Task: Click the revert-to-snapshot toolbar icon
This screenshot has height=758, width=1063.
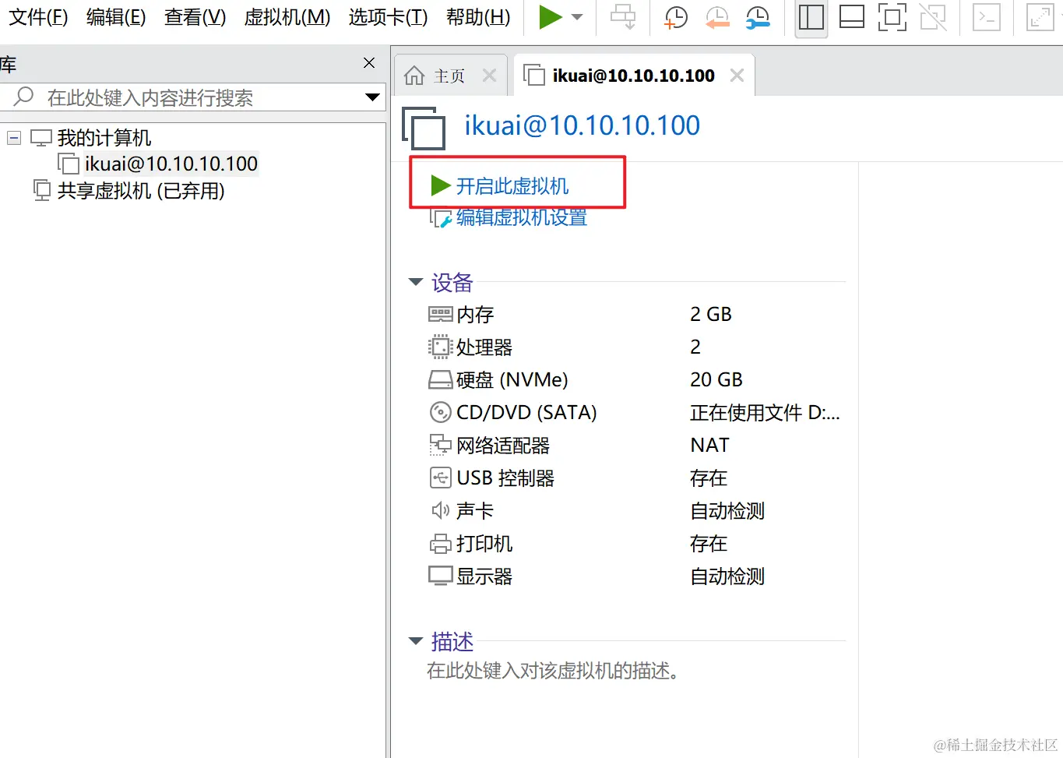Action: point(716,17)
